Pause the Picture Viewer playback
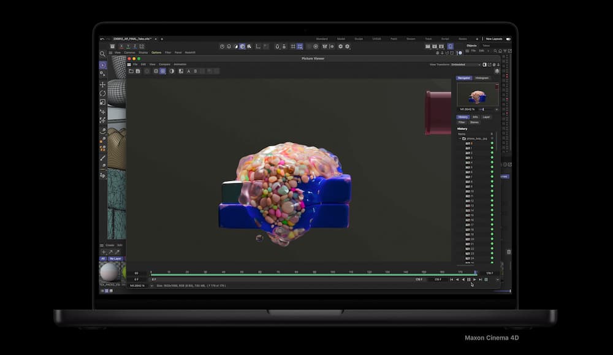 click(x=469, y=280)
